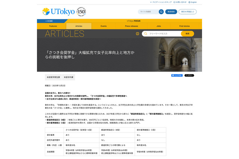Click the 本部奨学厚生課 tag
239x159 pixels.
click(x=53, y=77)
